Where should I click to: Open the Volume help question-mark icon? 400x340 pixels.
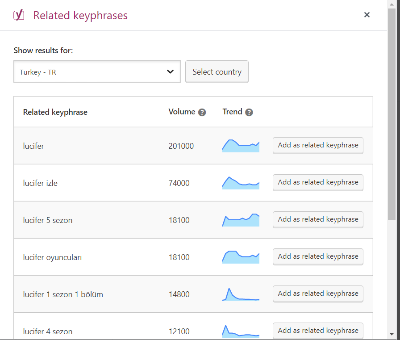(202, 112)
